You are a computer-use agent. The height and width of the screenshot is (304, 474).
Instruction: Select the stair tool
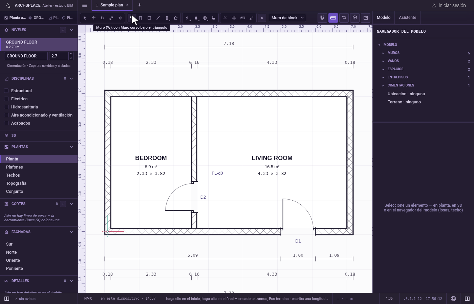click(x=158, y=18)
